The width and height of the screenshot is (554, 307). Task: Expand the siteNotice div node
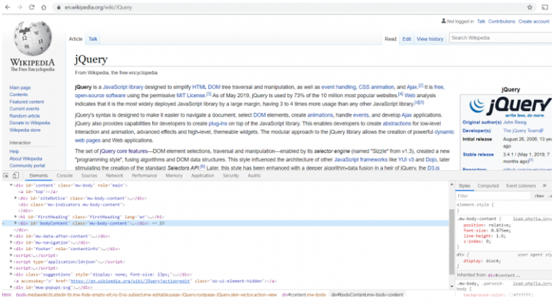point(16,198)
